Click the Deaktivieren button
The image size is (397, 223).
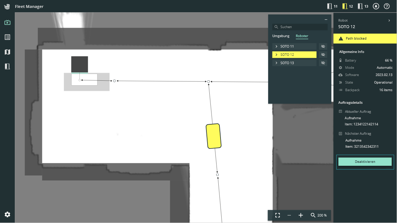tap(365, 162)
